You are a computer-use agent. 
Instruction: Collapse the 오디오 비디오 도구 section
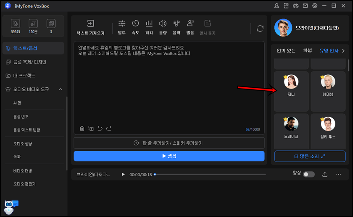61,89
